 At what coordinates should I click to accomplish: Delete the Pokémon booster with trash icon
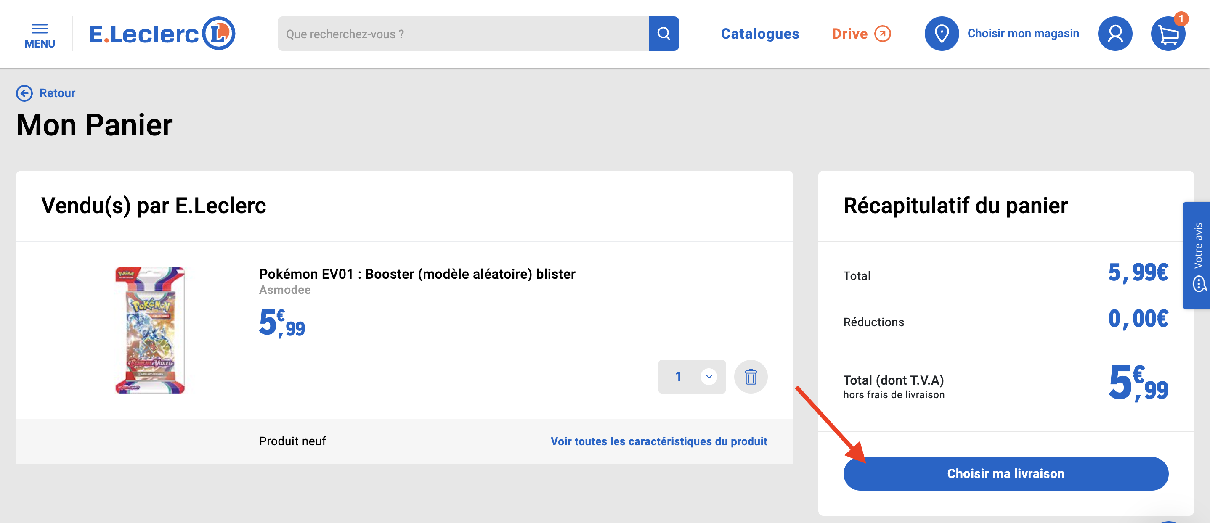coord(751,377)
